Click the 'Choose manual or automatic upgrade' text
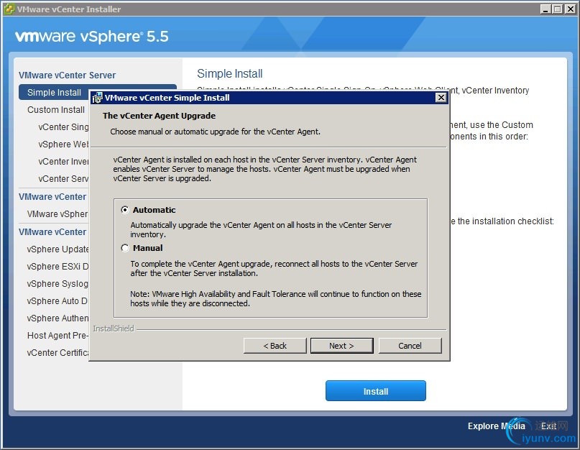 click(216, 132)
